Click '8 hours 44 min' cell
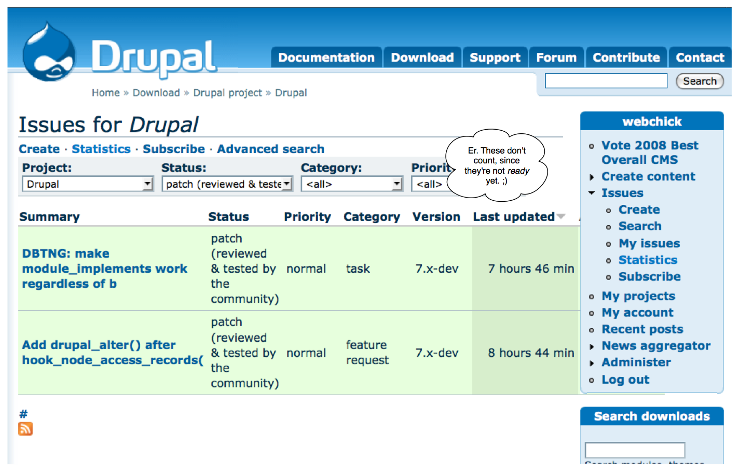739x472 pixels. click(x=531, y=353)
